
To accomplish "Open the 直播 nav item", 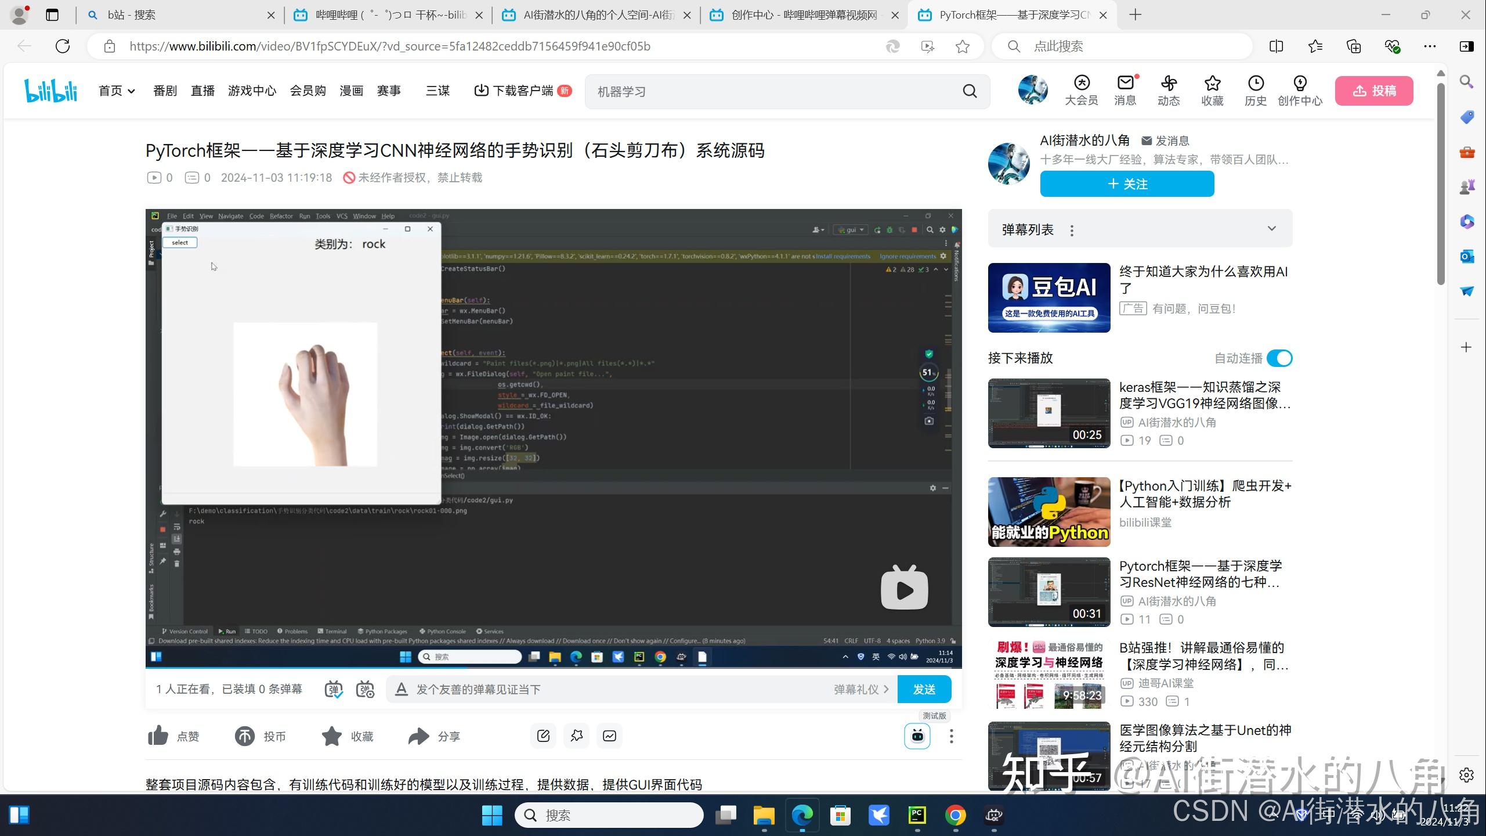I will coord(203,91).
